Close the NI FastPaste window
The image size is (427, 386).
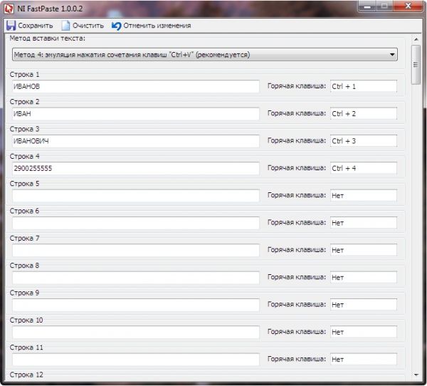[408, 6]
